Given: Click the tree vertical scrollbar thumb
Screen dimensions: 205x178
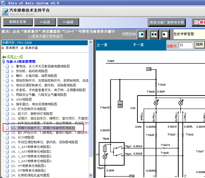Looking at the screenshot, I should coord(90,100).
